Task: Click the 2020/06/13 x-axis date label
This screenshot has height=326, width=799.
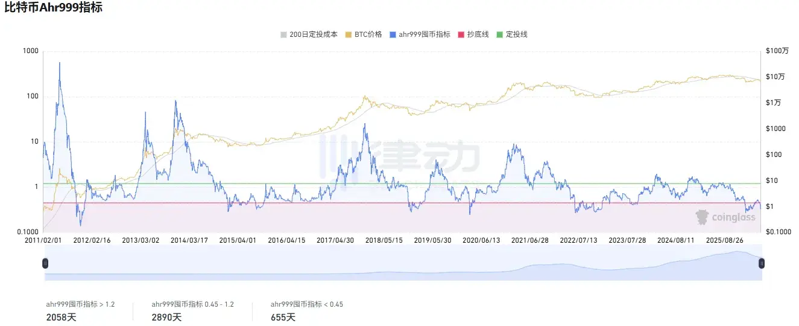Action: click(481, 240)
